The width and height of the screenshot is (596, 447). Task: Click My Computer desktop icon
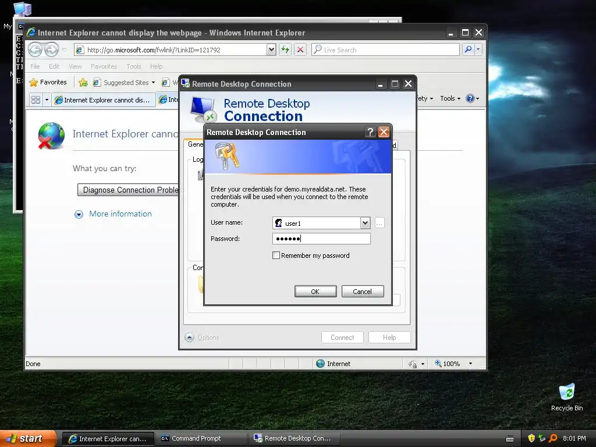22,8
